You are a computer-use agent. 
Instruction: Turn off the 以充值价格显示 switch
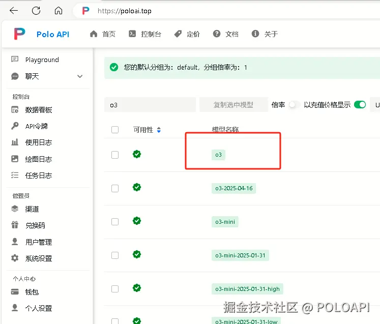pyautogui.click(x=360, y=105)
